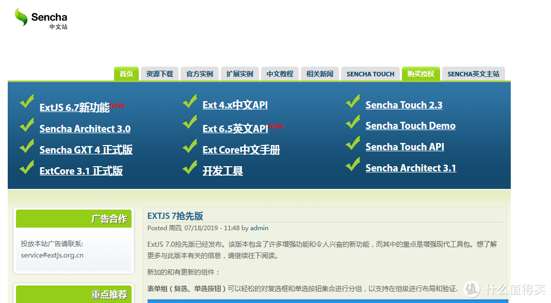This screenshot has width=551, height=303.
Task: Click the post date 07/18/2019 - 11:48
Action: click(212, 228)
